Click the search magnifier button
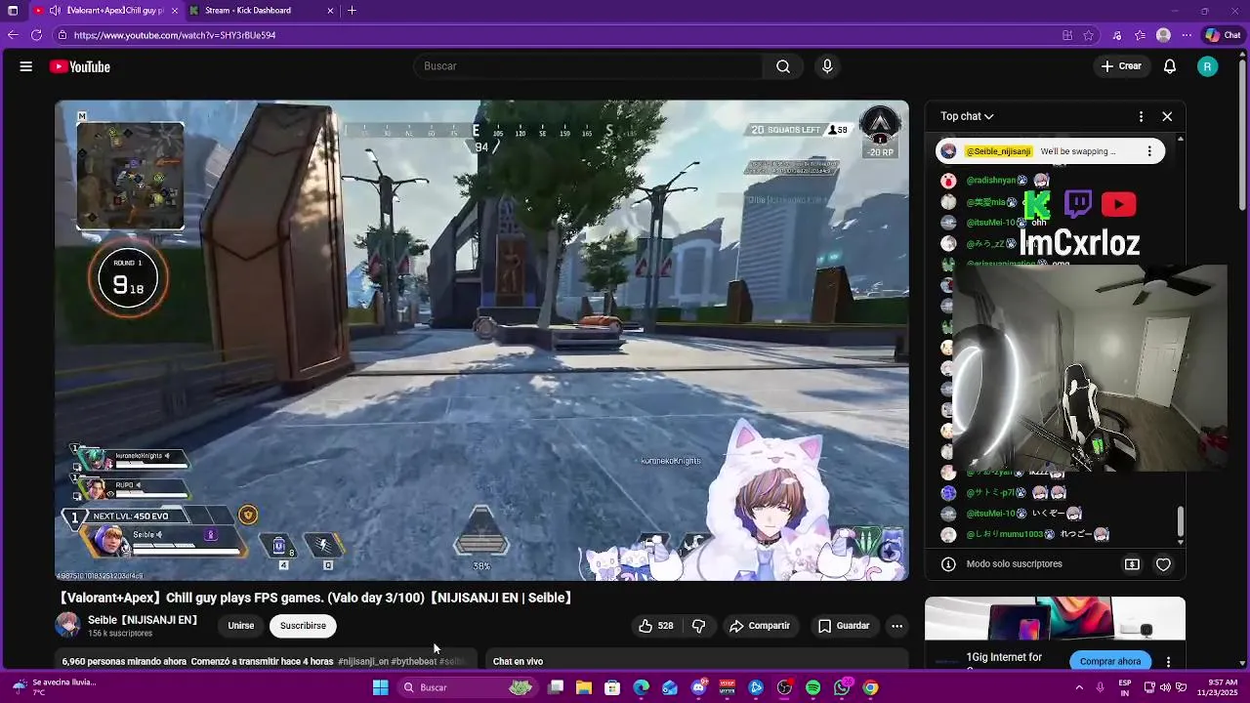The width and height of the screenshot is (1250, 703). pyautogui.click(x=783, y=66)
